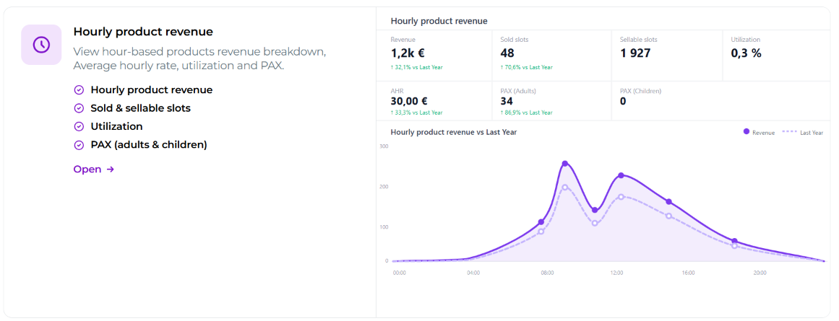Click the Utilization feature list text
This screenshot has height=321, width=839.
point(116,126)
